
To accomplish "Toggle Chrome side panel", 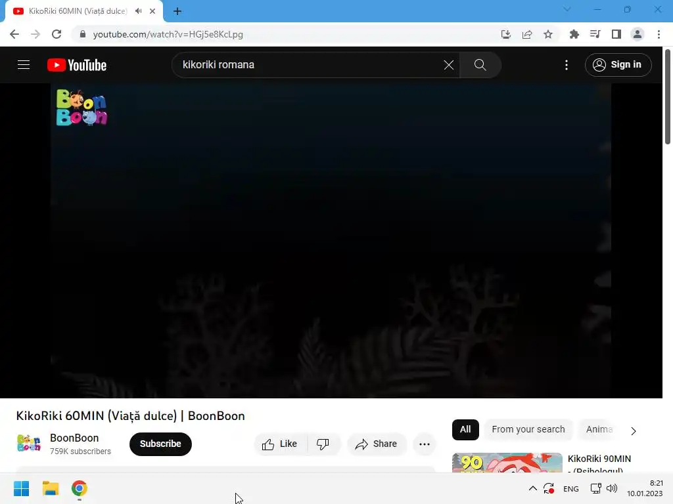I will point(616,34).
